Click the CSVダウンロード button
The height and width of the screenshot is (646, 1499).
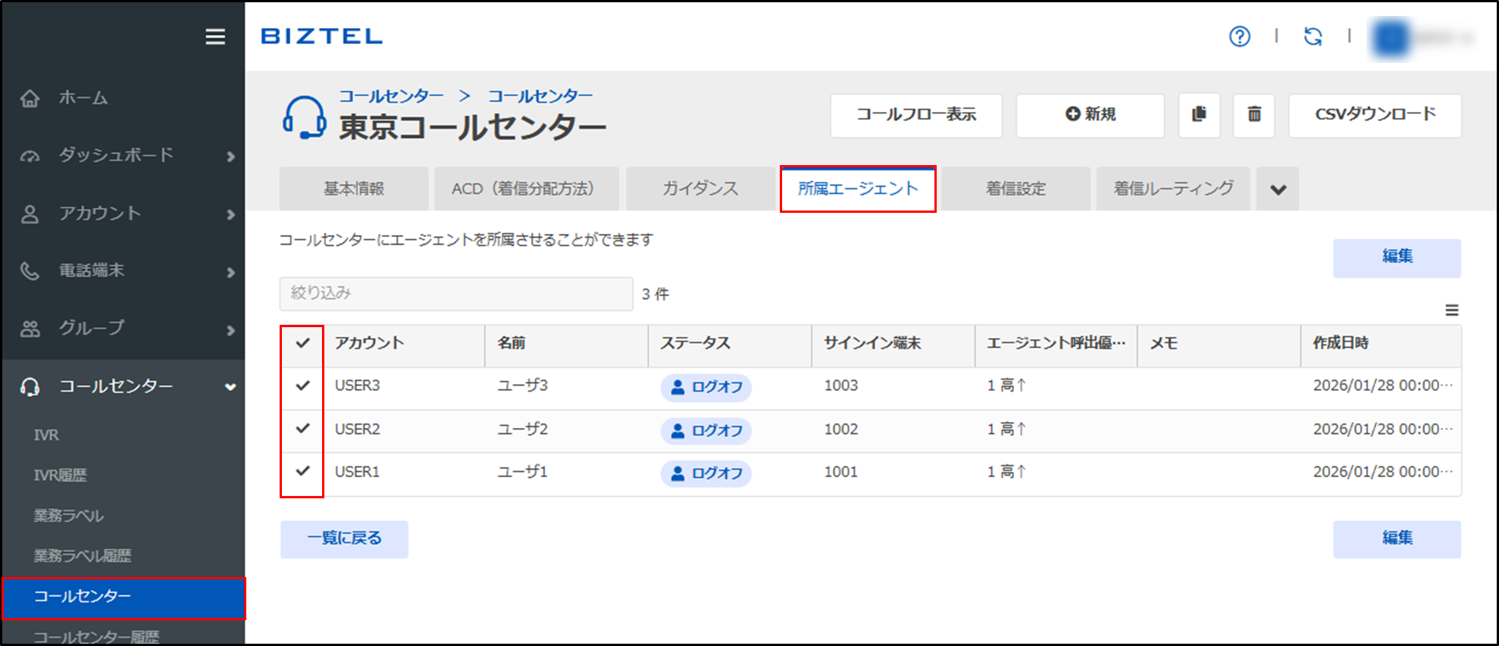click(1375, 114)
